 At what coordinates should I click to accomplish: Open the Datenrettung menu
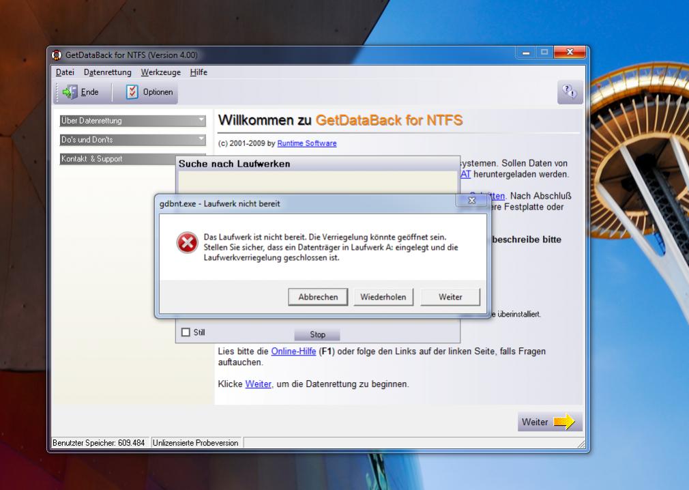[108, 72]
